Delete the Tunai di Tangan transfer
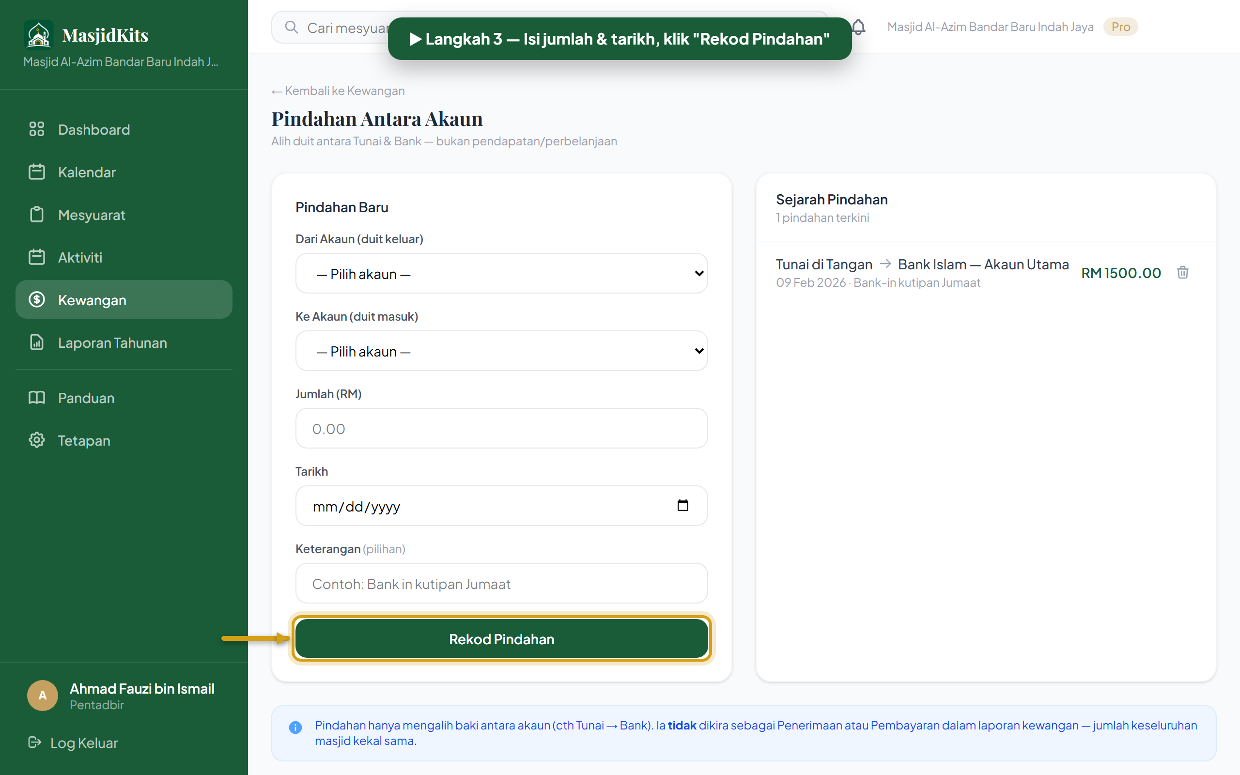Viewport: 1240px width, 775px height. [x=1183, y=272]
